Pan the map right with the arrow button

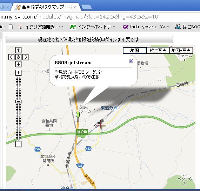coord(25,57)
